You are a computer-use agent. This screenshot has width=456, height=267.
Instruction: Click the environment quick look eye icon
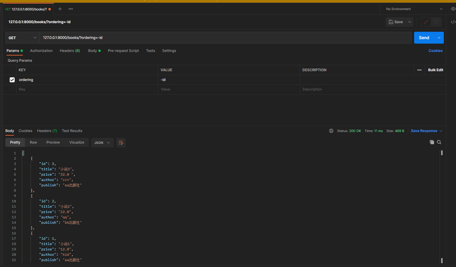(453, 9)
